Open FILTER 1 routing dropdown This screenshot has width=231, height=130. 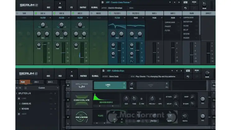click(x=117, y=18)
